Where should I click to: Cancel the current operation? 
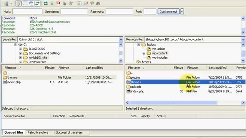pyautogui.click(x=58, y=3)
